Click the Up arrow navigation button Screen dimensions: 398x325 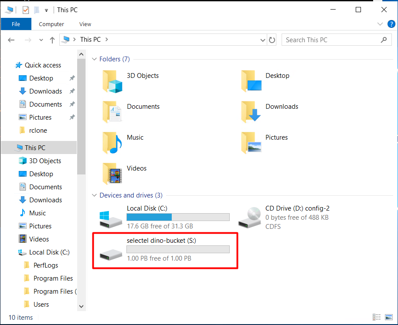point(52,40)
